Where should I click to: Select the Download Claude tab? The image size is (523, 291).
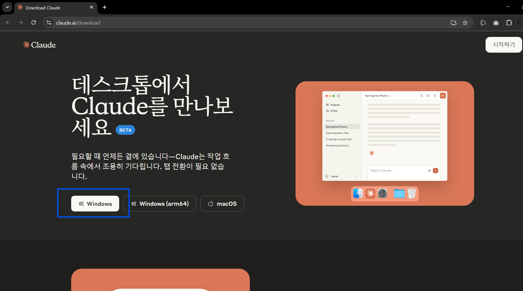[x=56, y=8]
